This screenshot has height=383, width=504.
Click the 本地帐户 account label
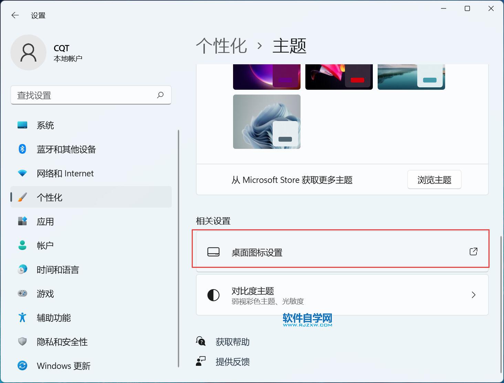coord(68,59)
